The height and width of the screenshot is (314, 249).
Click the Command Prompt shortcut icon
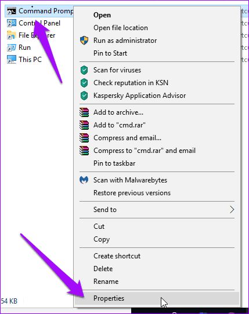(x=11, y=11)
